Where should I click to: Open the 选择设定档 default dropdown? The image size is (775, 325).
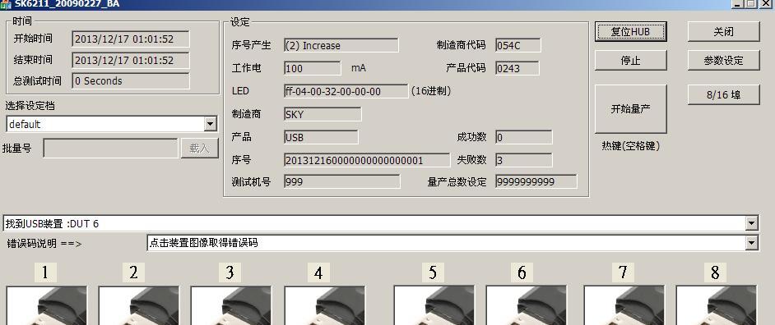(211, 124)
